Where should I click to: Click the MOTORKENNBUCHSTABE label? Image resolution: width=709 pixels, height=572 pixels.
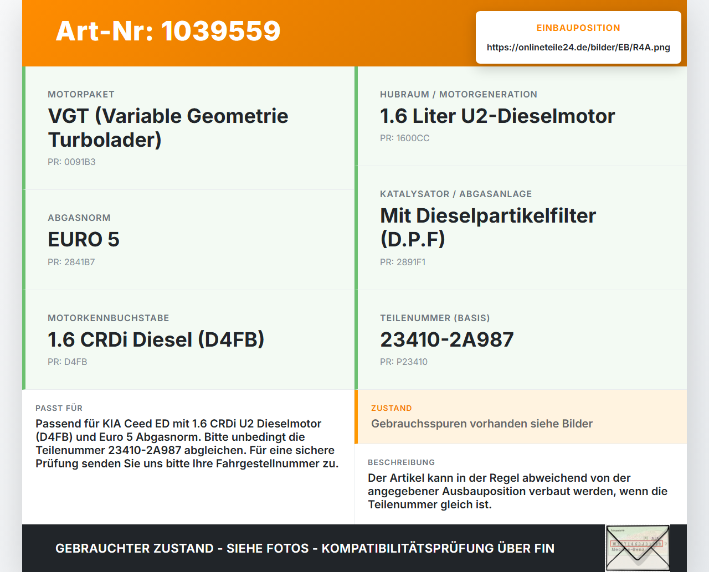[x=109, y=318]
